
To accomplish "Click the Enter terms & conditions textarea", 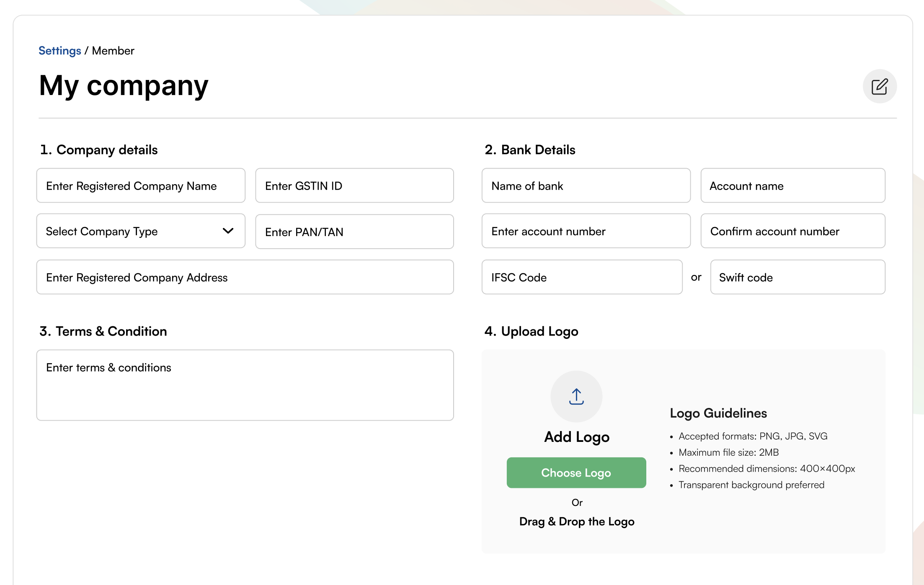I will tap(245, 385).
